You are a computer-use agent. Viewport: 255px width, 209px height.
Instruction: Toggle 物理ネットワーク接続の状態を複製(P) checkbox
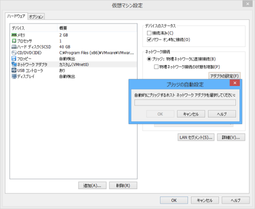156,67
